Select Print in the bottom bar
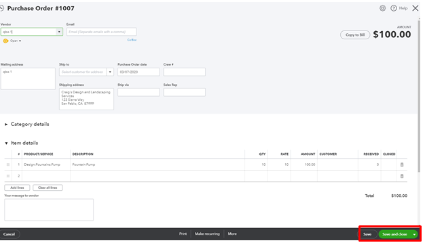 click(183, 233)
